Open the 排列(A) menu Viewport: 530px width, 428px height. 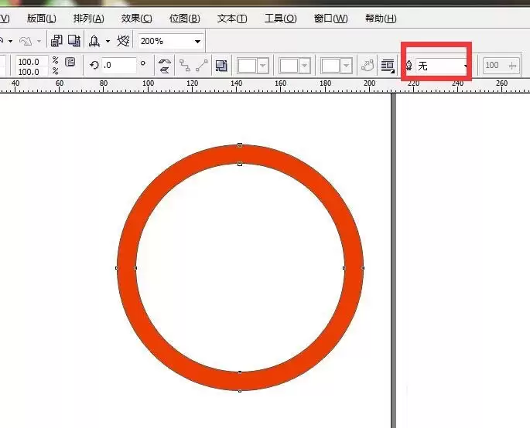click(88, 19)
